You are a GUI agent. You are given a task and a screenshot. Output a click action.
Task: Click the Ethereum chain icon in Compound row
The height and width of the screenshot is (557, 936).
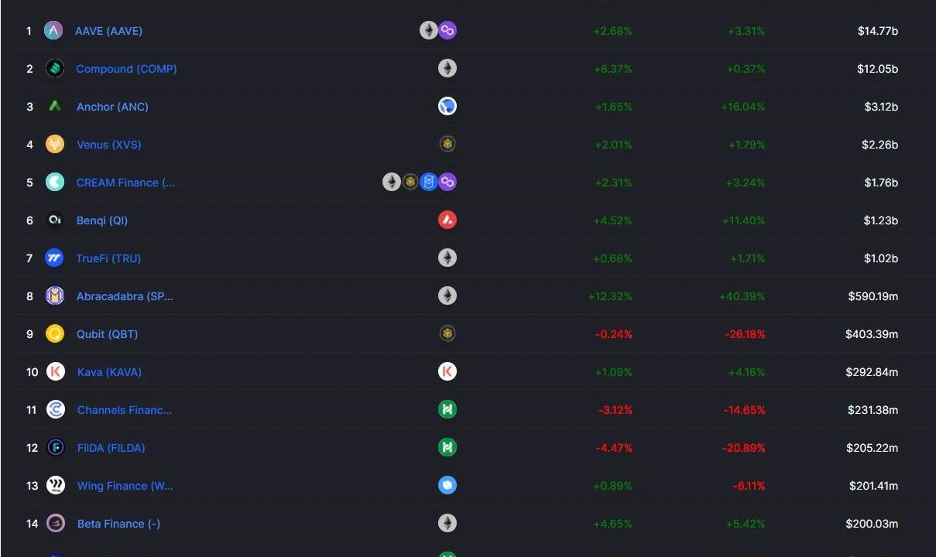tap(447, 69)
